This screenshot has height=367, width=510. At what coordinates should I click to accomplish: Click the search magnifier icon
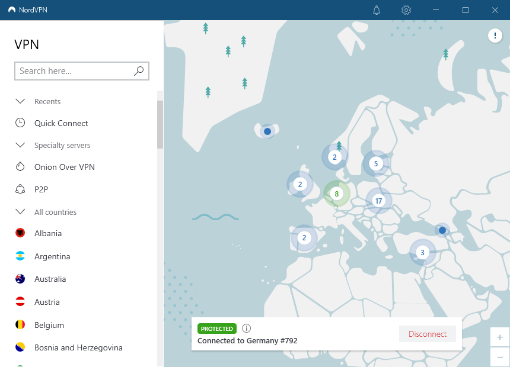pyautogui.click(x=139, y=71)
